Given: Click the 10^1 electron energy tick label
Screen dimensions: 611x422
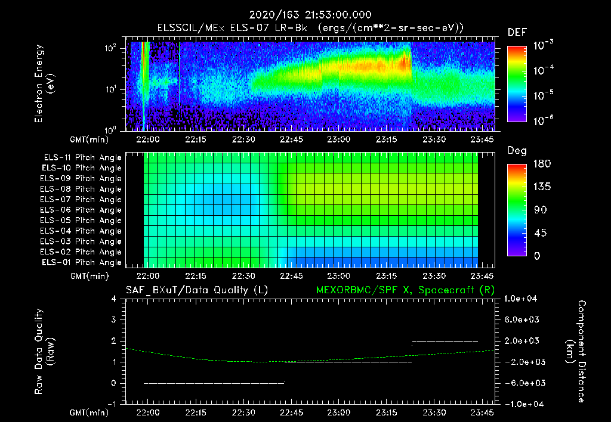Looking at the screenshot, I should tap(110, 89).
